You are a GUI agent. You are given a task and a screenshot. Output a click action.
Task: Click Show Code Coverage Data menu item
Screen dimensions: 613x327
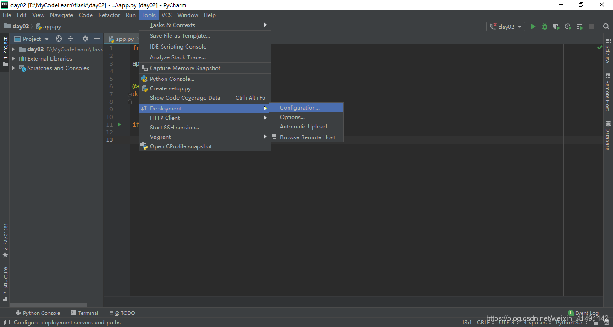click(x=205, y=98)
